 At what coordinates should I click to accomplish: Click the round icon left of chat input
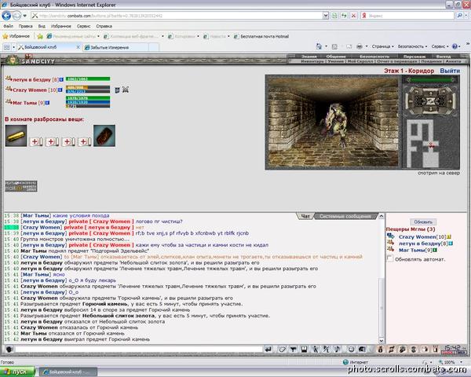(9, 350)
